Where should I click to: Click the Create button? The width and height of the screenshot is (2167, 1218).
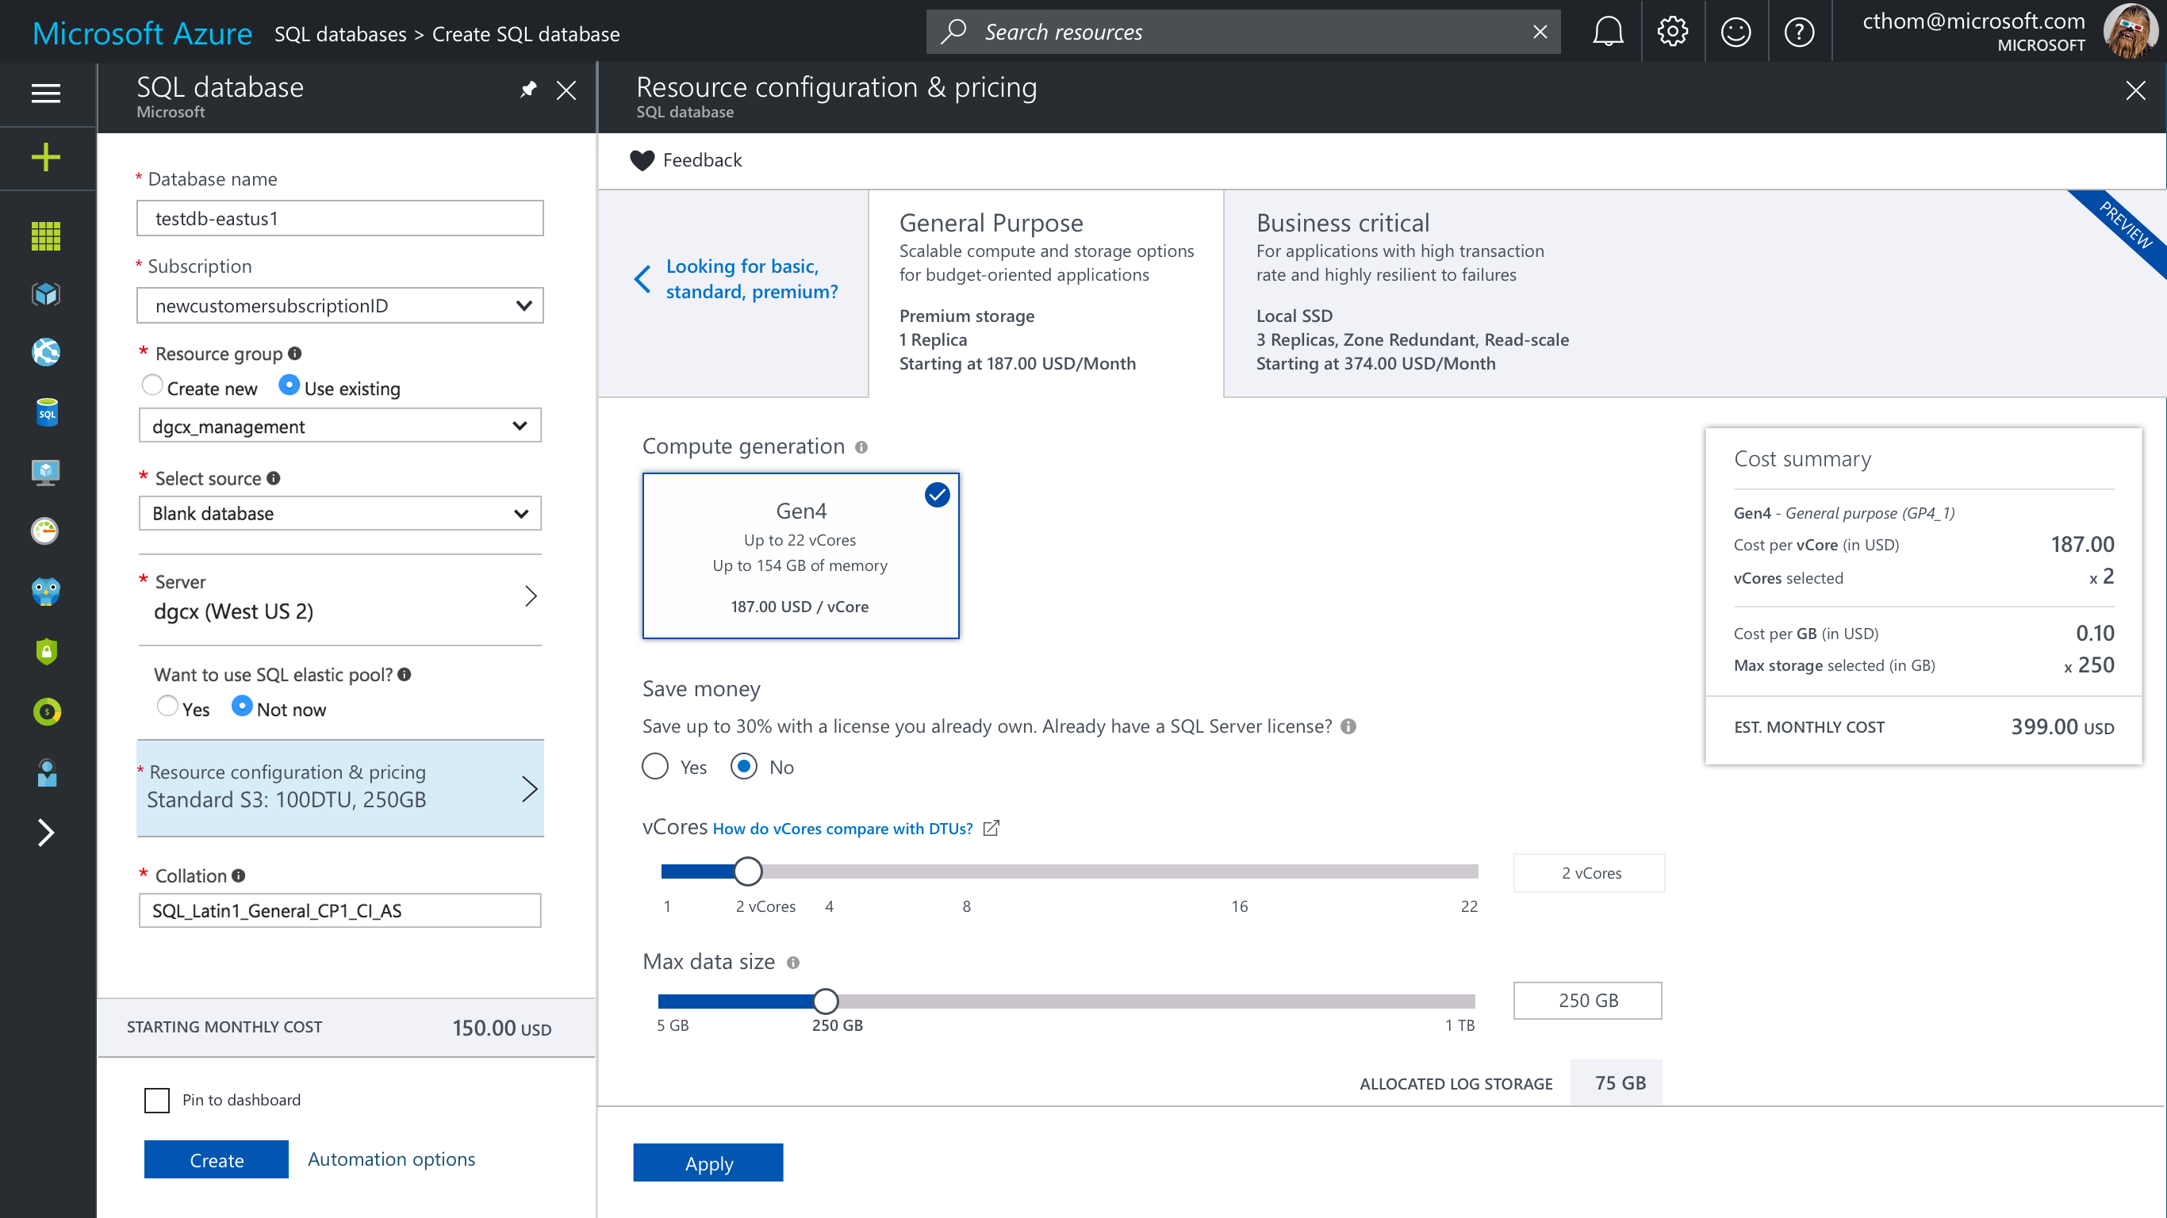pos(217,1159)
